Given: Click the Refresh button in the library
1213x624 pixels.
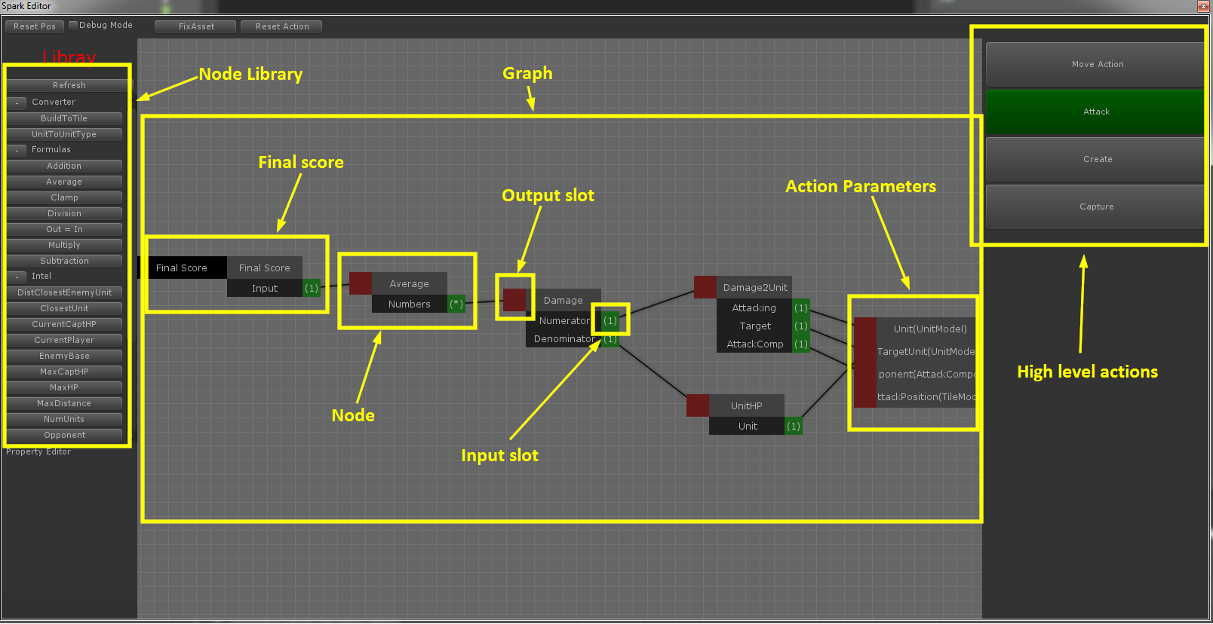Looking at the screenshot, I should tap(69, 85).
